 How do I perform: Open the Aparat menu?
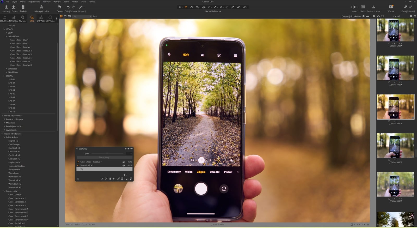coord(66,2)
